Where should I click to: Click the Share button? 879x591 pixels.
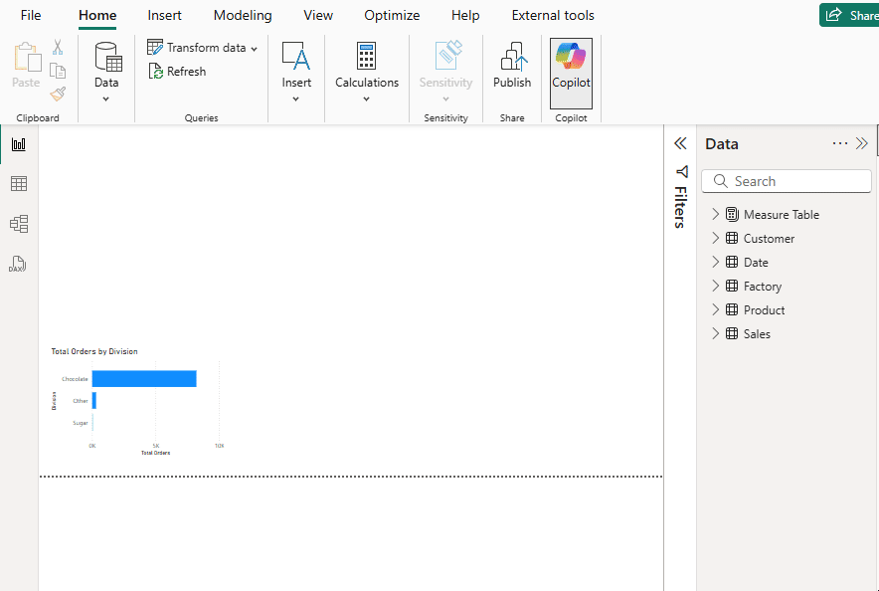pos(849,15)
